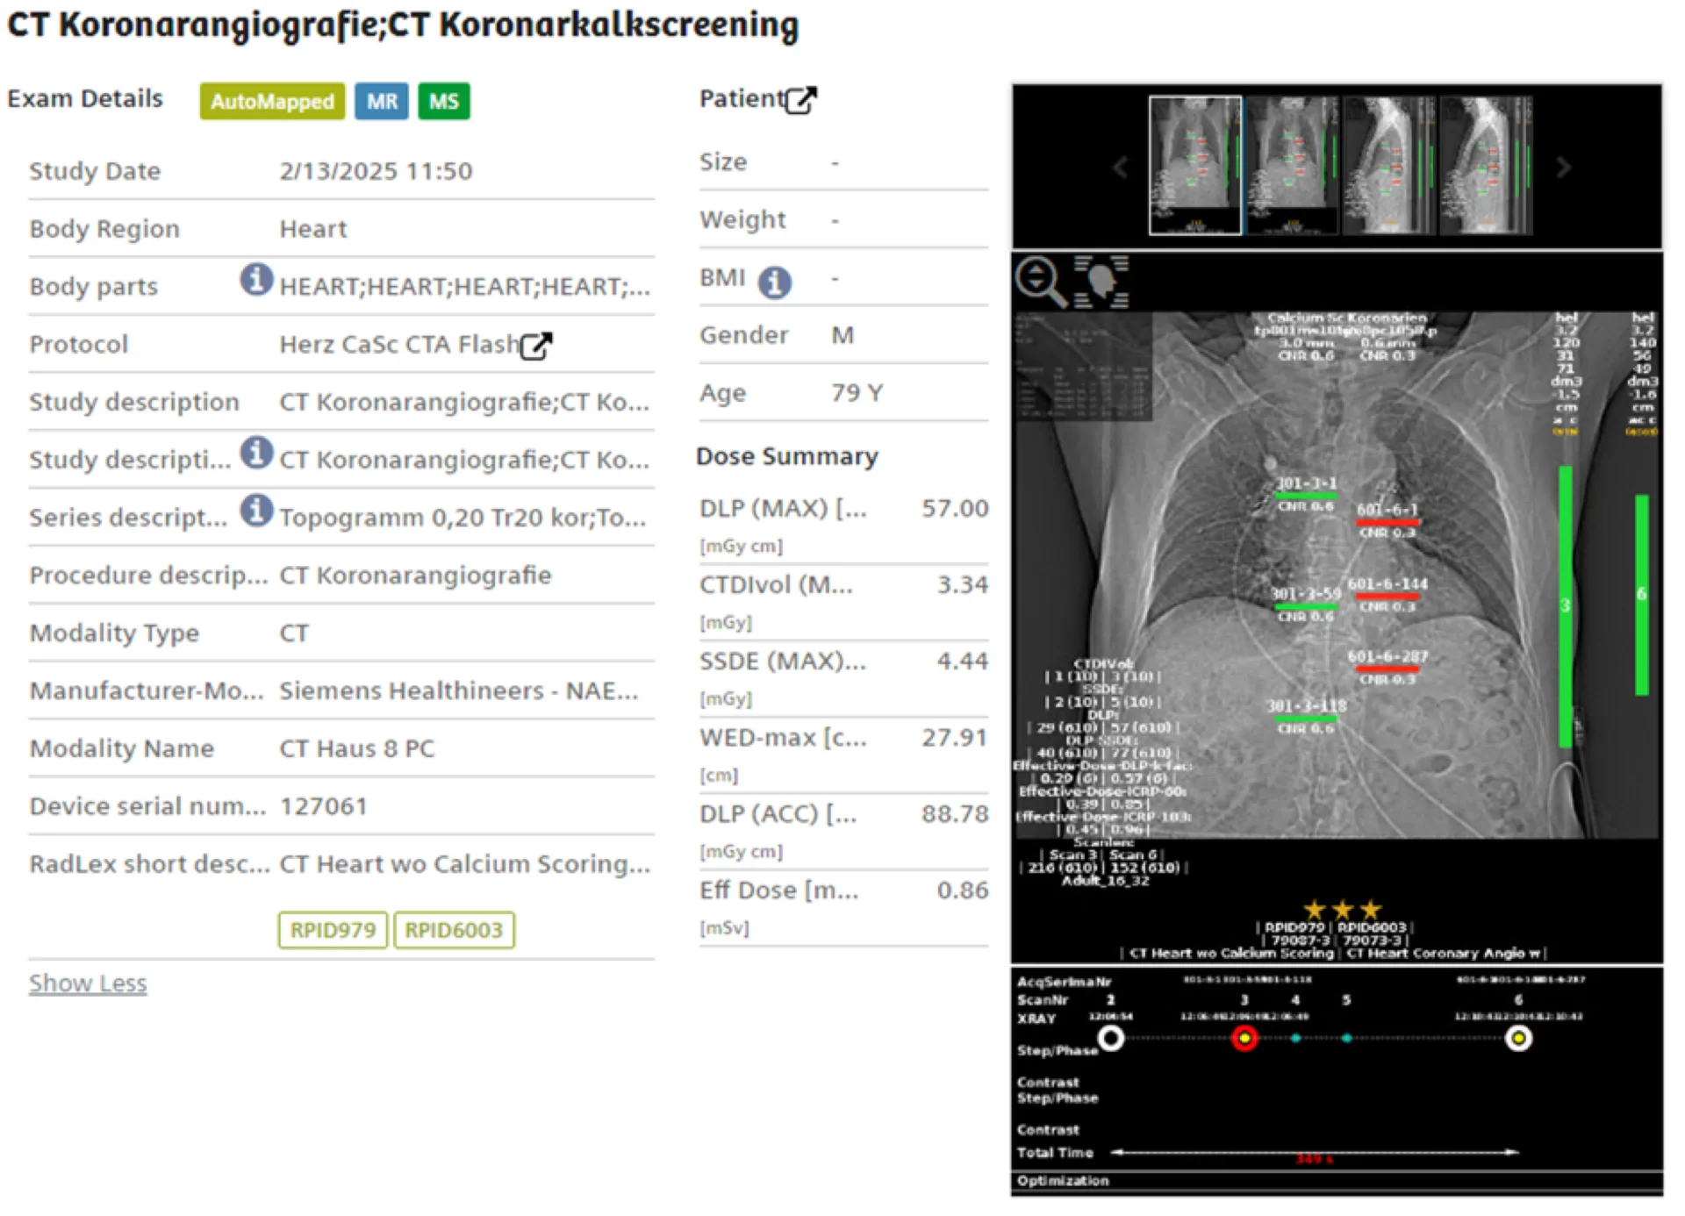Click the red scan 3 timeline marker

[x=1244, y=1039]
